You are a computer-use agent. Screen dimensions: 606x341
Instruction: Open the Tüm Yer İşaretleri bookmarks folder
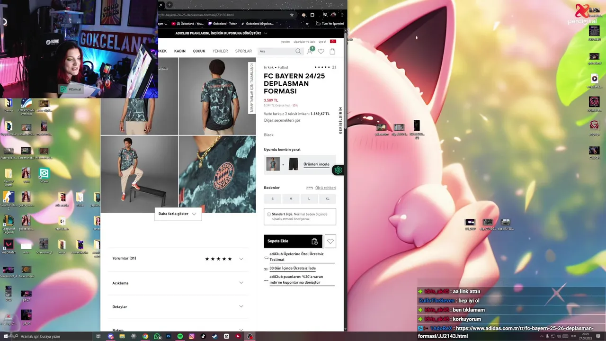330,24
